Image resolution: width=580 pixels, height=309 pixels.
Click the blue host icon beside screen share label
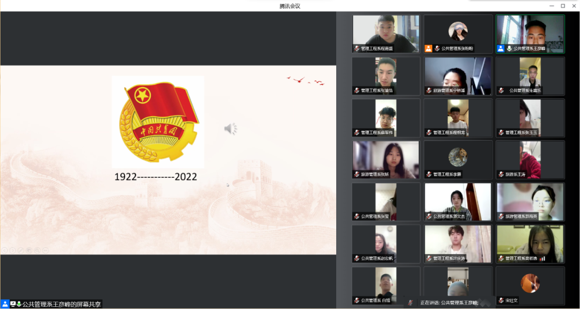click(5, 304)
